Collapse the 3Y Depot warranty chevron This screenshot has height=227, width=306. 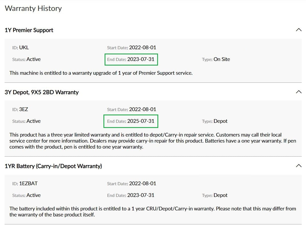pos(299,92)
